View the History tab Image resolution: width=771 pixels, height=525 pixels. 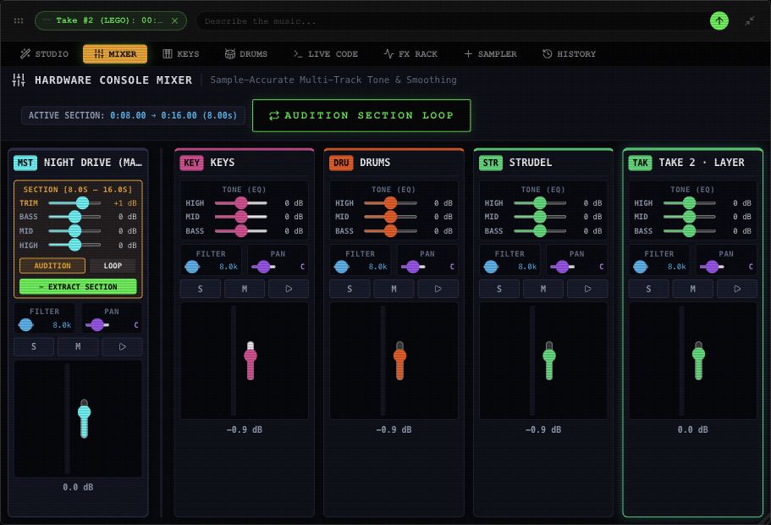(569, 53)
